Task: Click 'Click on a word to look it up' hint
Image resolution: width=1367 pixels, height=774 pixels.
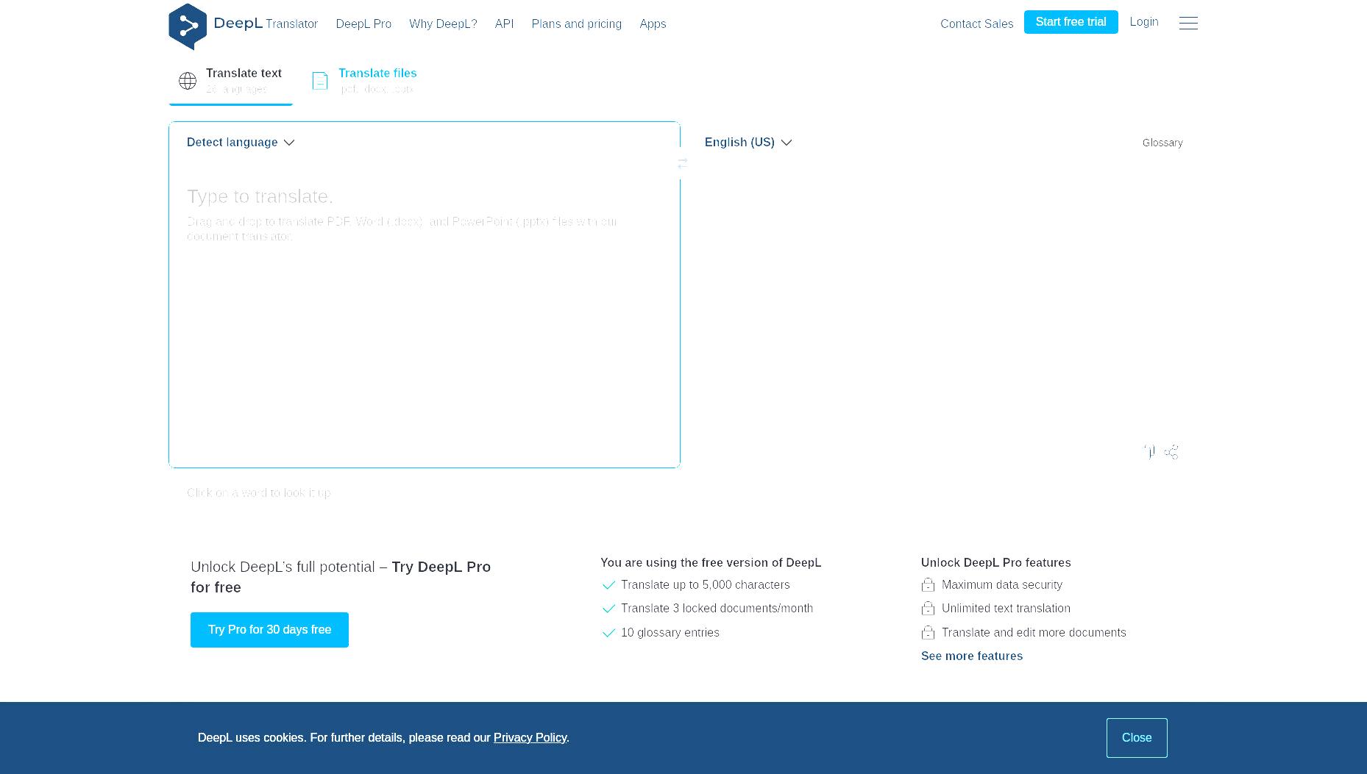Action: pos(259,493)
